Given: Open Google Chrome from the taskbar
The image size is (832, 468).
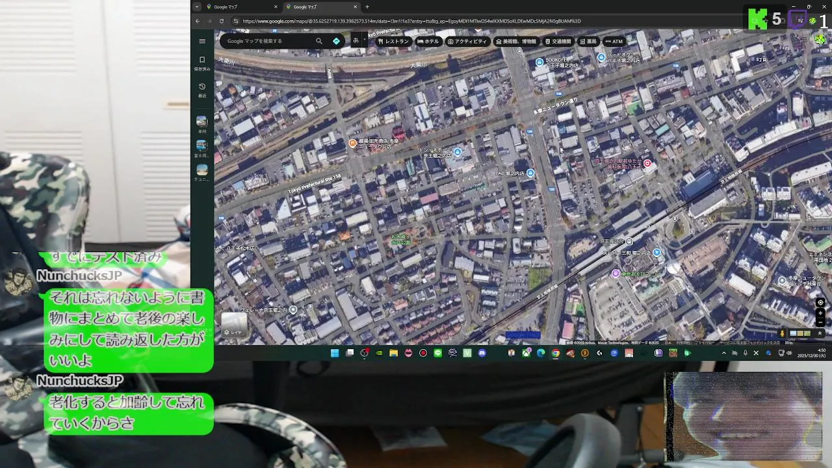Looking at the screenshot, I should [x=556, y=353].
